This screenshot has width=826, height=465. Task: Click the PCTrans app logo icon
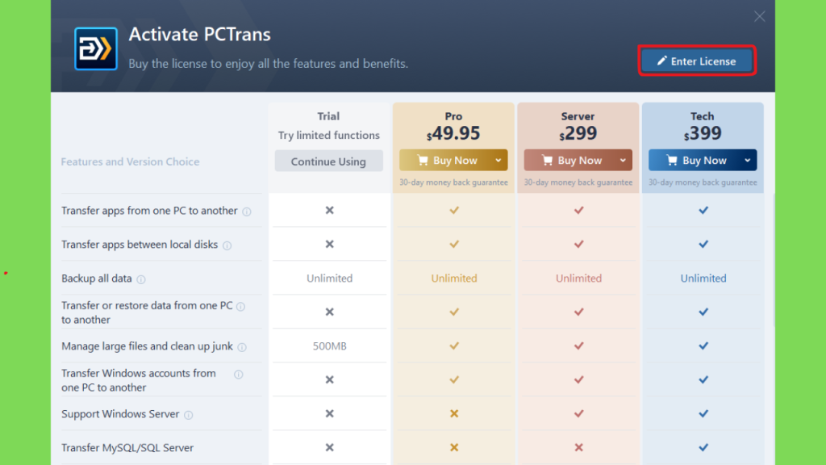click(x=96, y=49)
